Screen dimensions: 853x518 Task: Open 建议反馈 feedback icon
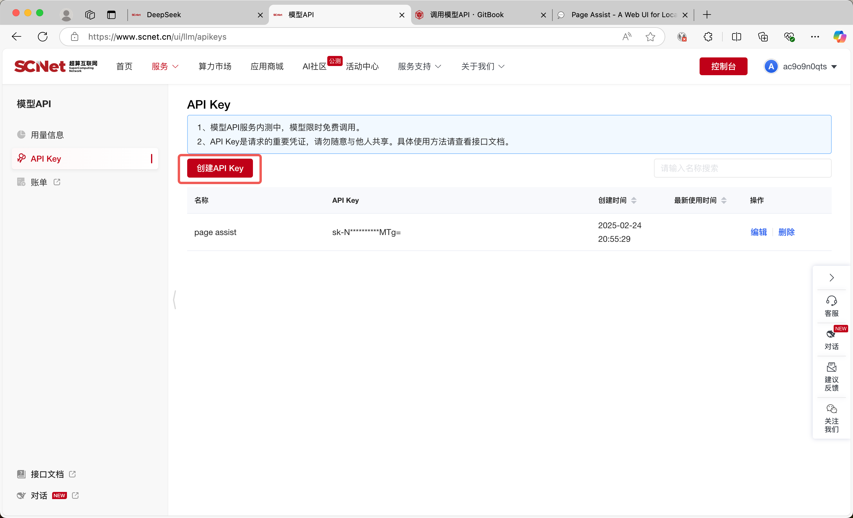click(832, 377)
